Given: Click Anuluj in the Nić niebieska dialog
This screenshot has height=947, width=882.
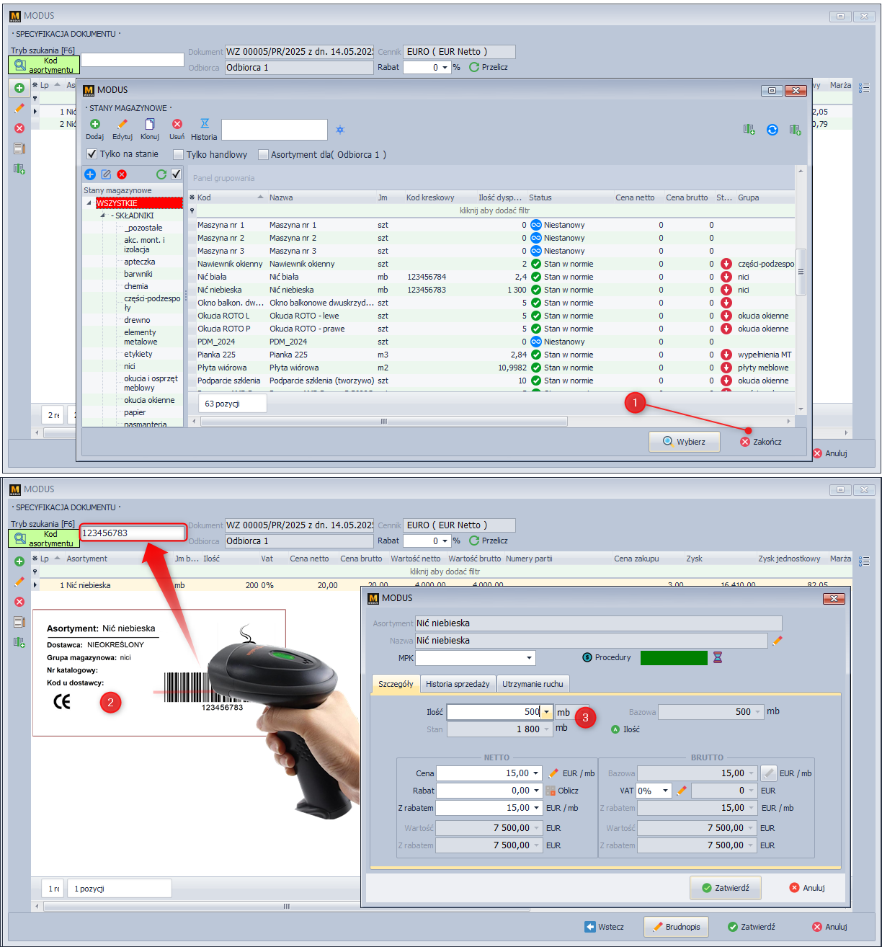Looking at the screenshot, I should pyautogui.click(x=806, y=888).
